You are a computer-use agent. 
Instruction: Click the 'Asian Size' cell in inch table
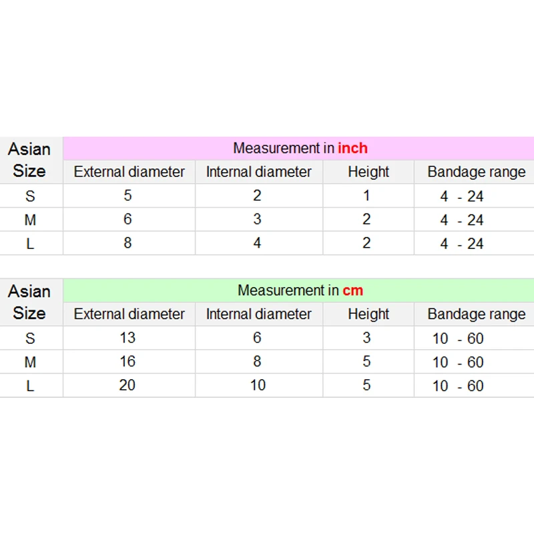(x=29, y=160)
